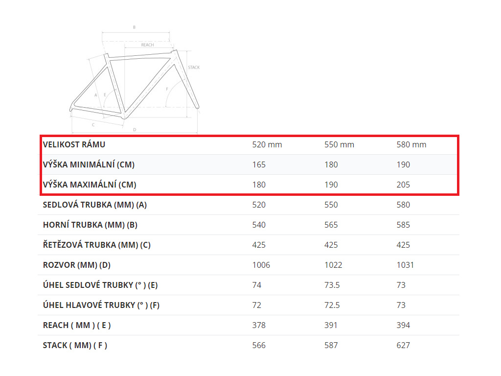Image resolution: width=501 pixels, height=376 pixels.
Task: Click head tube angle value 72.5
Action: 332,305
